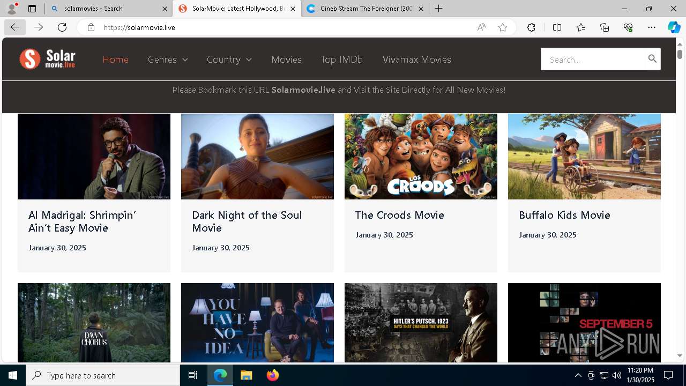
Task: Expand the Genres dropdown menu
Action: point(168,60)
